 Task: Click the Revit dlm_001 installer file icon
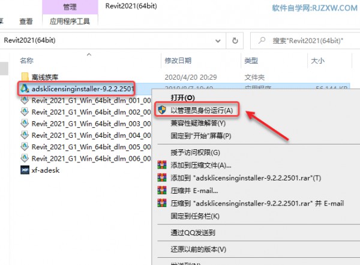click(25, 100)
